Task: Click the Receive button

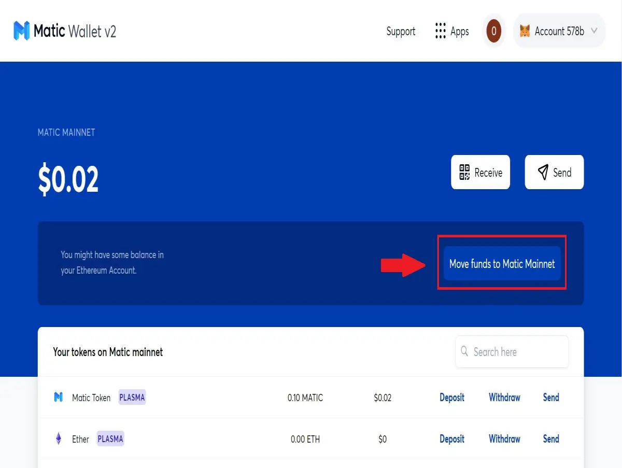Action: [480, 172]
